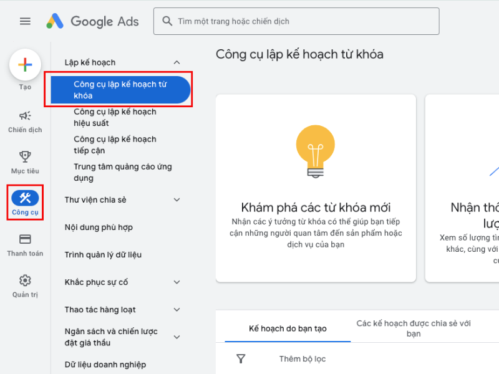This screenshot has width=499, height=374.
Task: Expand the Thư viện chia sẻ section
Action: (x=177, y=199)
